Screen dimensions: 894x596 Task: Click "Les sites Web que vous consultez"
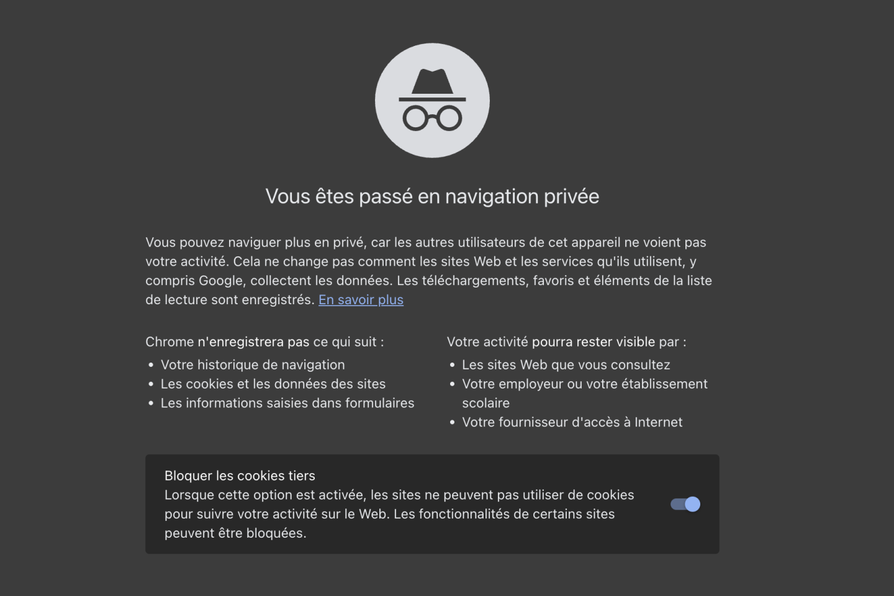[566, 365]
